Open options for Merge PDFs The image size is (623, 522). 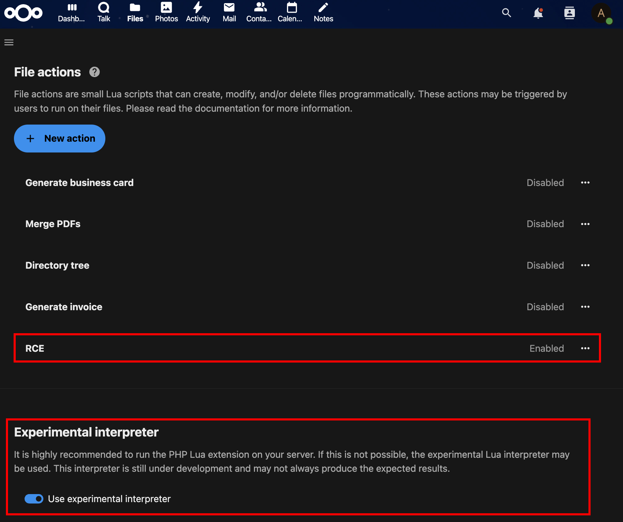click(585, 224)
